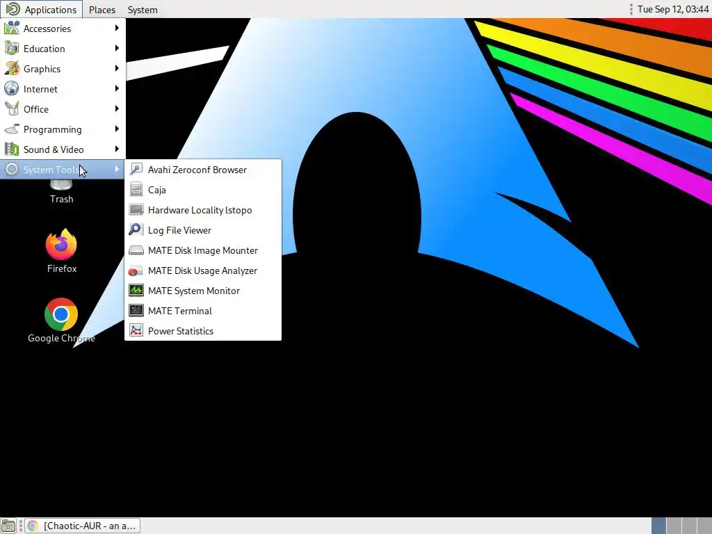Screen dimensions: 712x534
Task: Click the Tue Sep 12 clock
Action: (x=673, y=9)
